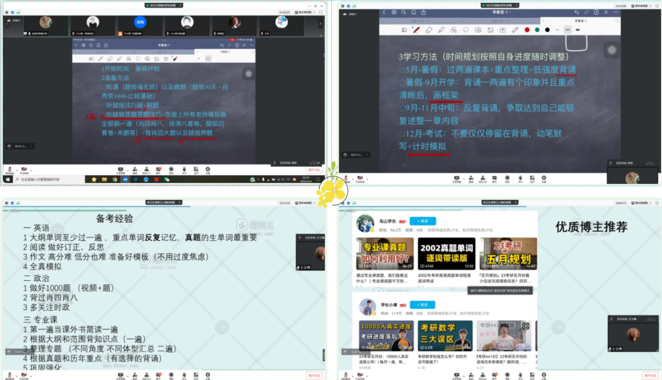Viewport: 662px width, 380px height.
Task: Open the settings gear in the top-left meeting toolbar
Action: pyautogui.click(x=208, y=169)
